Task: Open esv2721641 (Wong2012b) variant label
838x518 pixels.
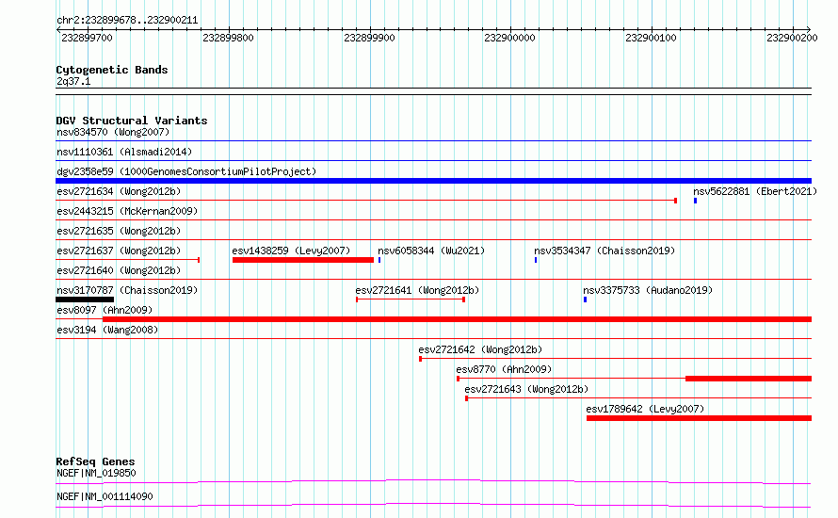Action: [417, 290]
